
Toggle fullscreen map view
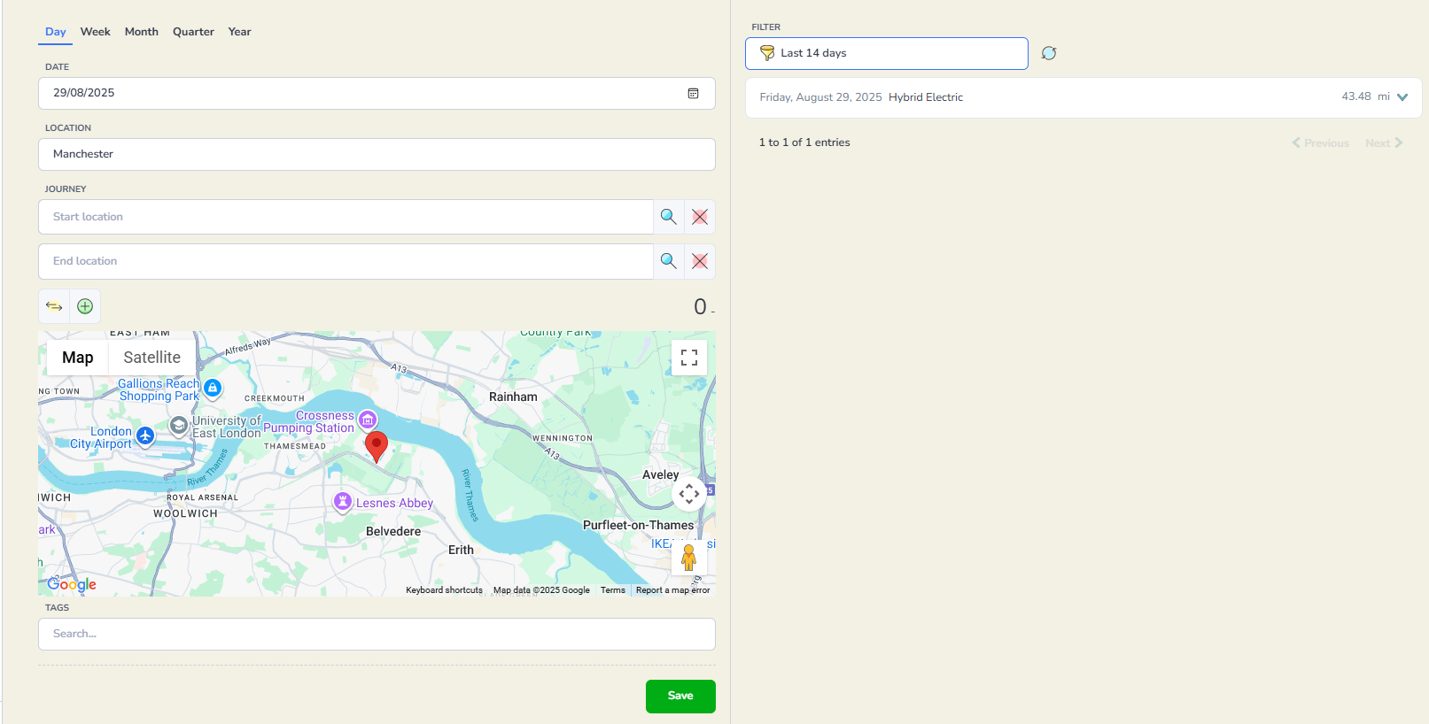(x=689, y=358)
